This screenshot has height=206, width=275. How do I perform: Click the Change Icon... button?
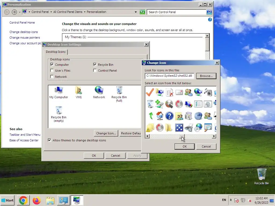(106, 133)
